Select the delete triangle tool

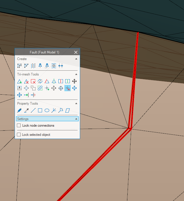(26, 81)
